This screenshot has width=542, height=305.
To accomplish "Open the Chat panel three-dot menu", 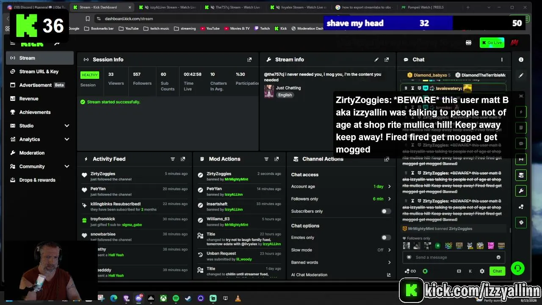I will click(x=502, y=60).
